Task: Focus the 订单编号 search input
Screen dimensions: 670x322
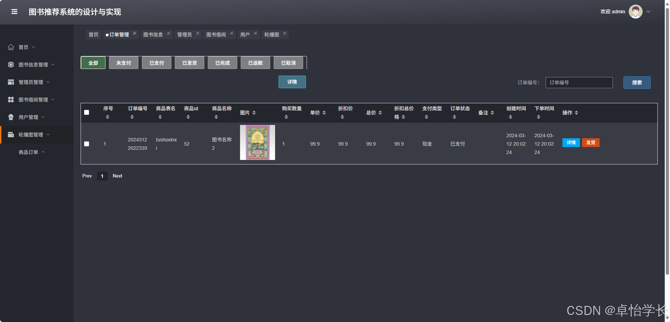Action: [579, 83]
